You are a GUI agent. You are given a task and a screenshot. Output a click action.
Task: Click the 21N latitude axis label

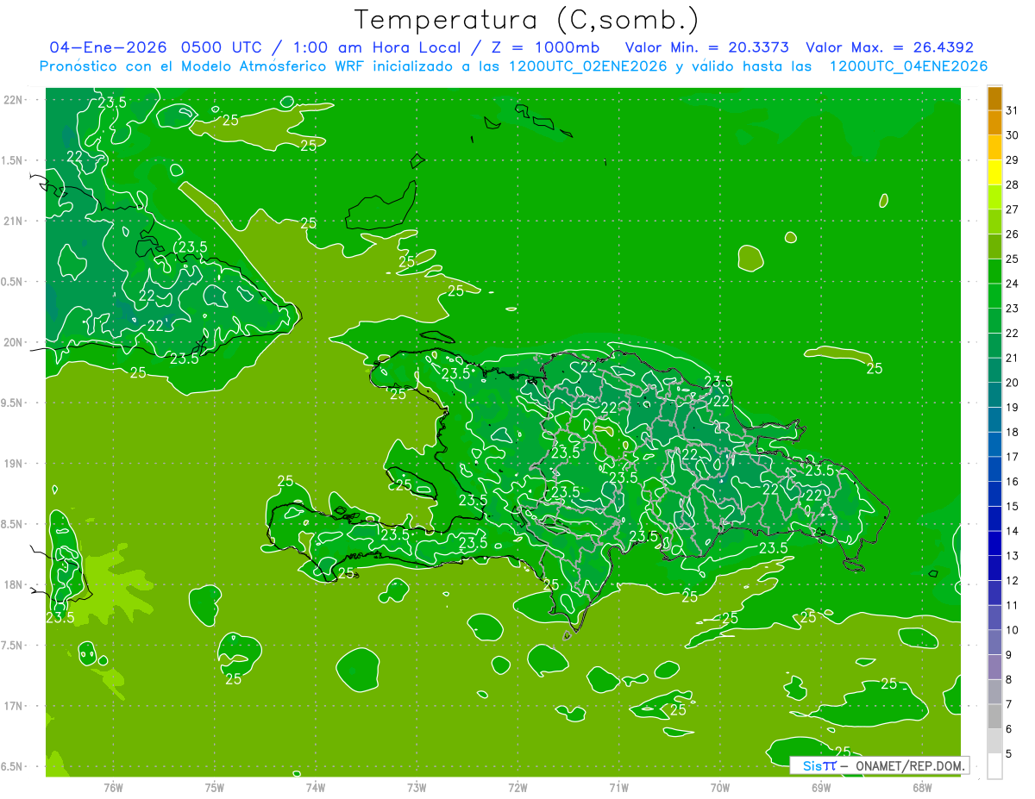coord(15,221)
